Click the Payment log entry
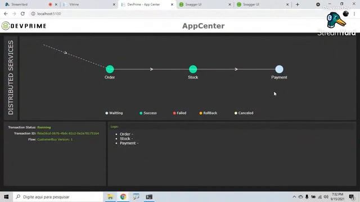Screen dimensions: 360x202 pos(129,143)
